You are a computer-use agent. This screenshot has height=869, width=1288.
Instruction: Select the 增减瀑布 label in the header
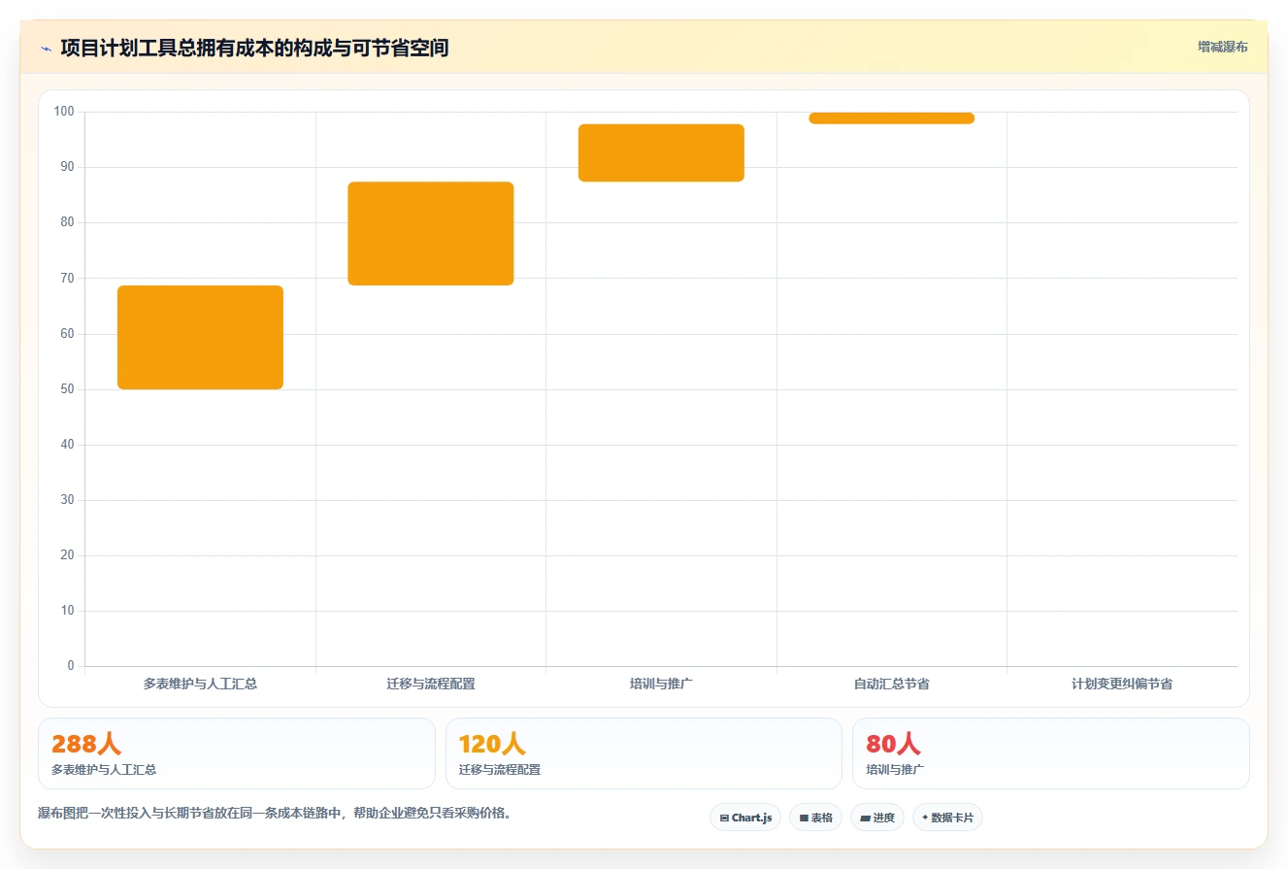tap(1222, 47)
